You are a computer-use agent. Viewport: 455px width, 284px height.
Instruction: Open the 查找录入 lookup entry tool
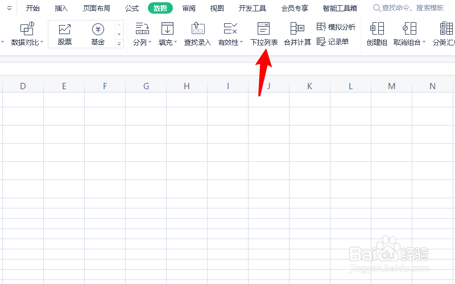coord(197,34)
